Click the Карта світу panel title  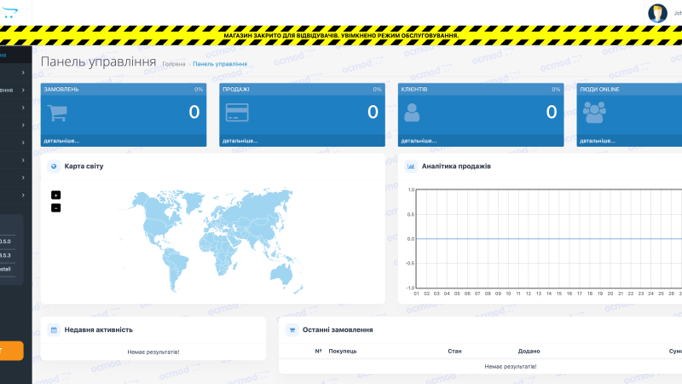(84, 166)
